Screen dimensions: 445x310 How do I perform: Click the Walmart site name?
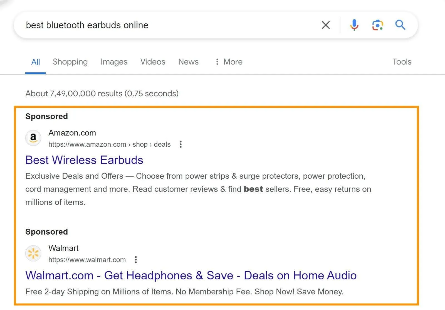[63, 248]
